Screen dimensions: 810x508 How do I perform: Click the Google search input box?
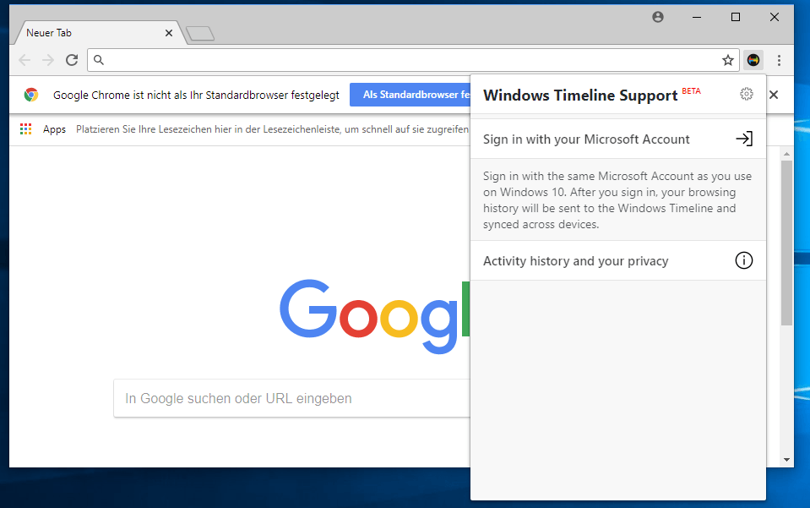[292, 398]
